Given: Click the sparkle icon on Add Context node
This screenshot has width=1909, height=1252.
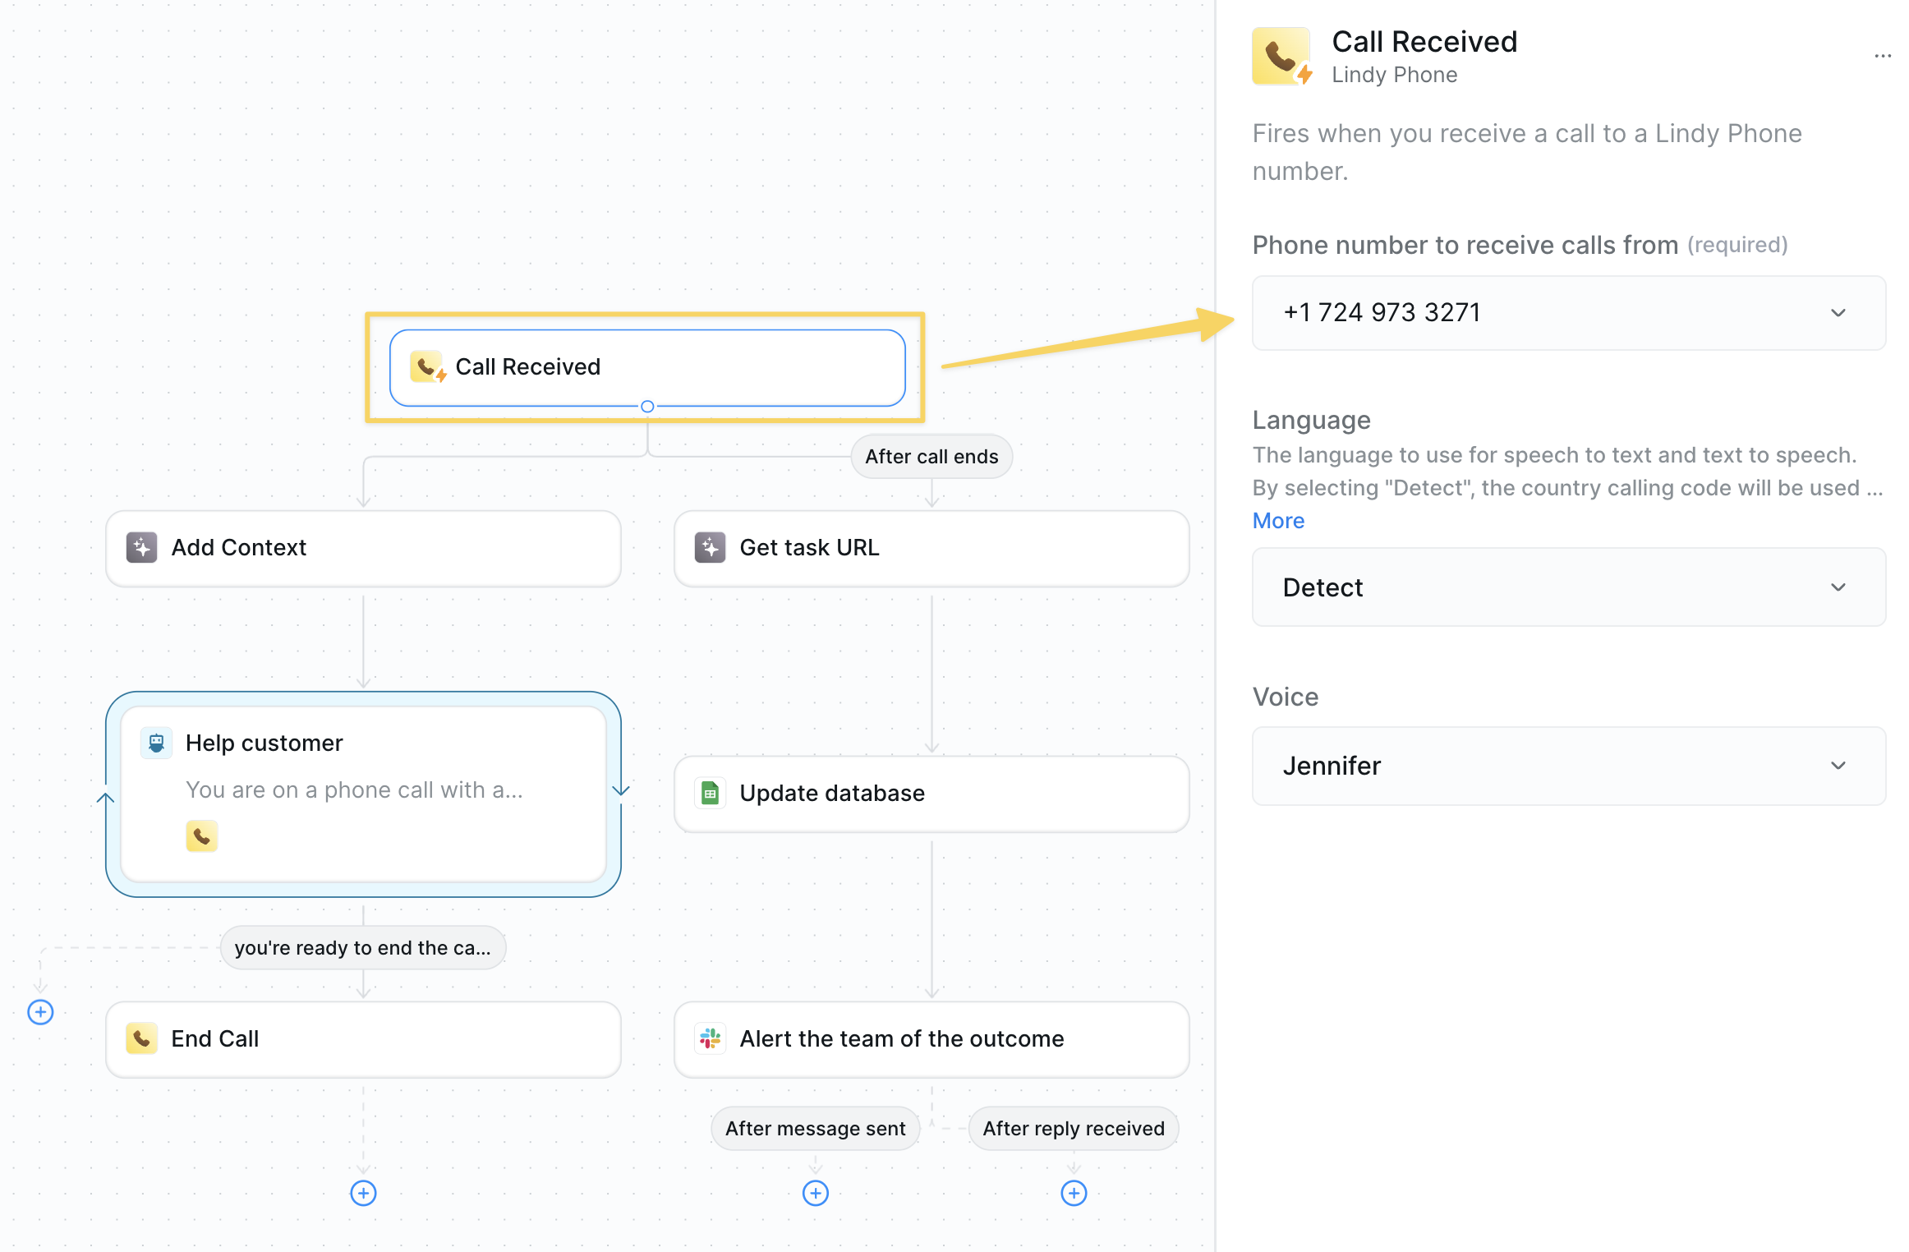Looking at the screenshot, I should coord(141,547).
